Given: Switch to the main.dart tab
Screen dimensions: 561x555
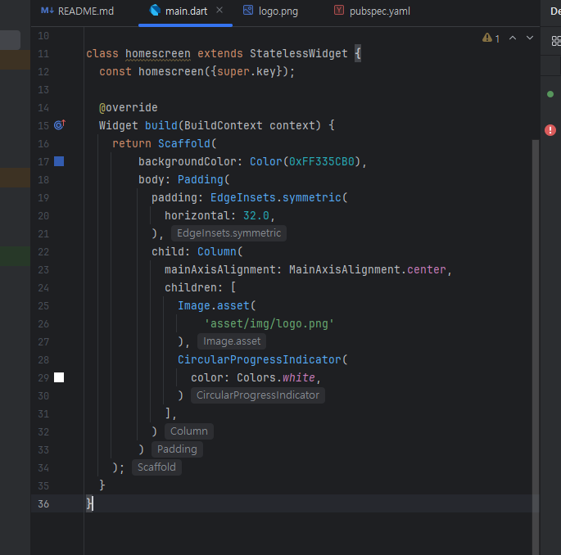Looking at the screenshot, I should tap(186, 11).
